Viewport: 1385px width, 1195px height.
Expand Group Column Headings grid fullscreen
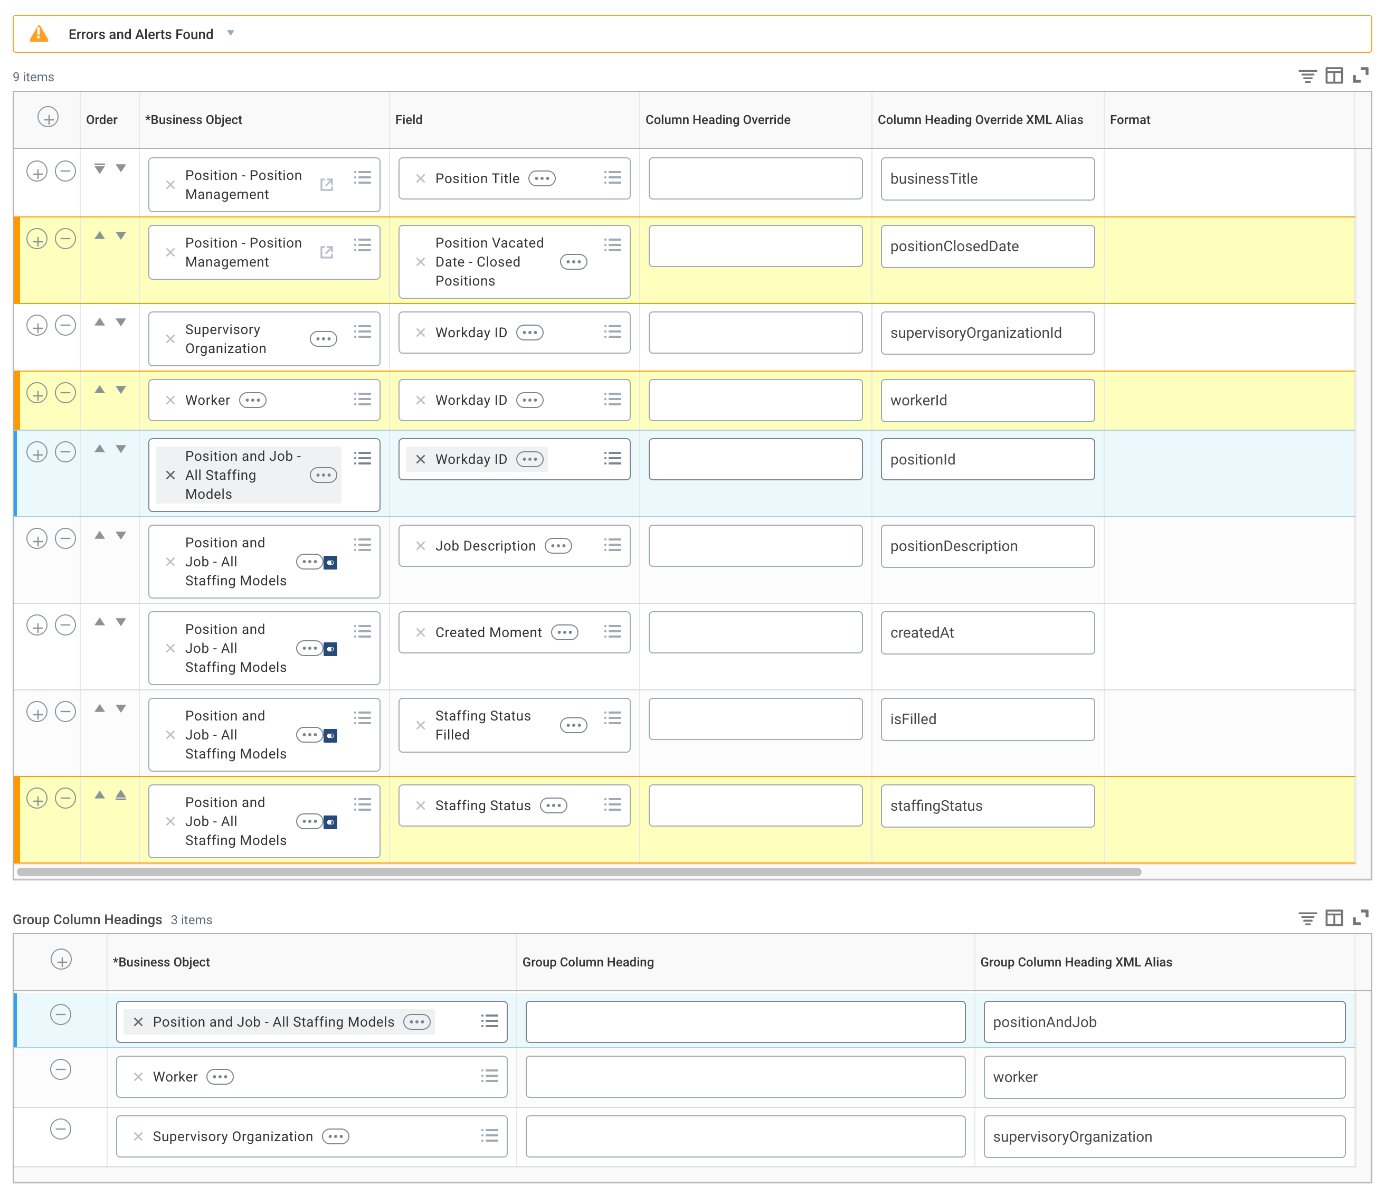[1360, 918]
